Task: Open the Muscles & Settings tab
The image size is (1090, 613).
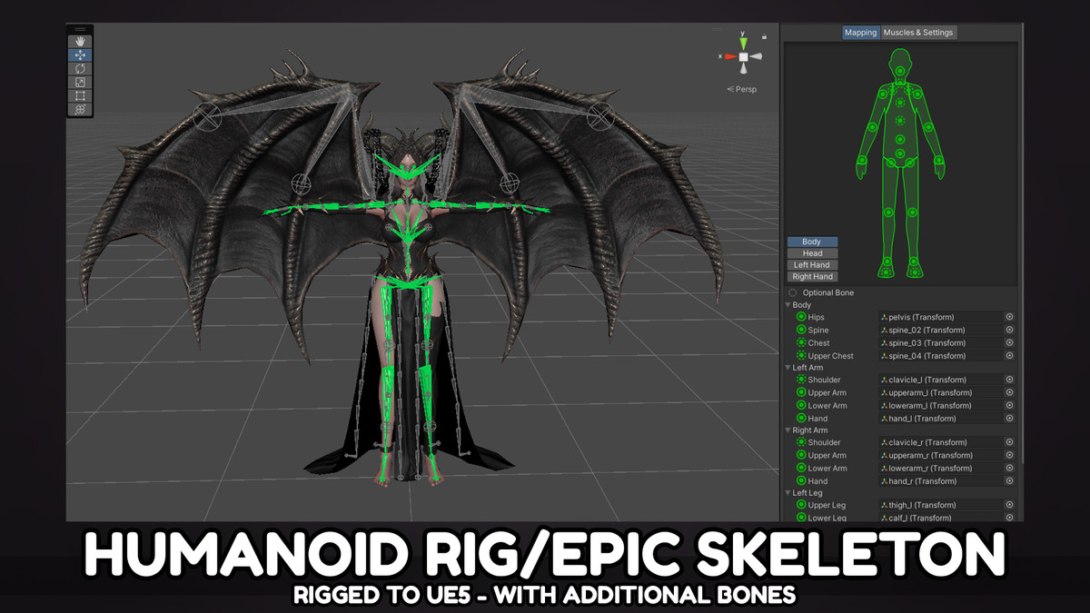Action: point(918,33)
